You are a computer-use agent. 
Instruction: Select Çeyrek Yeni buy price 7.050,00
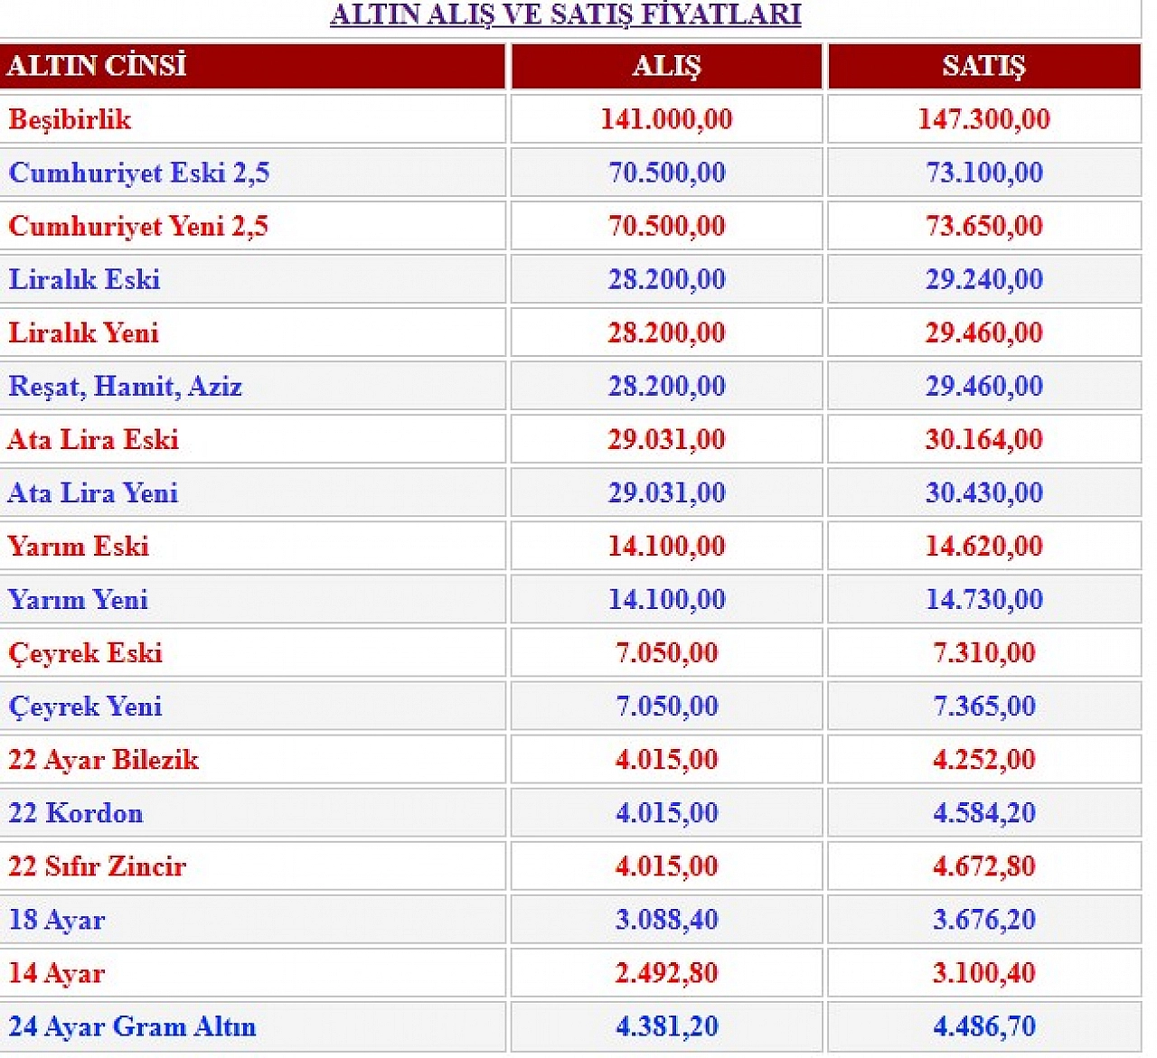click(667, 706)
